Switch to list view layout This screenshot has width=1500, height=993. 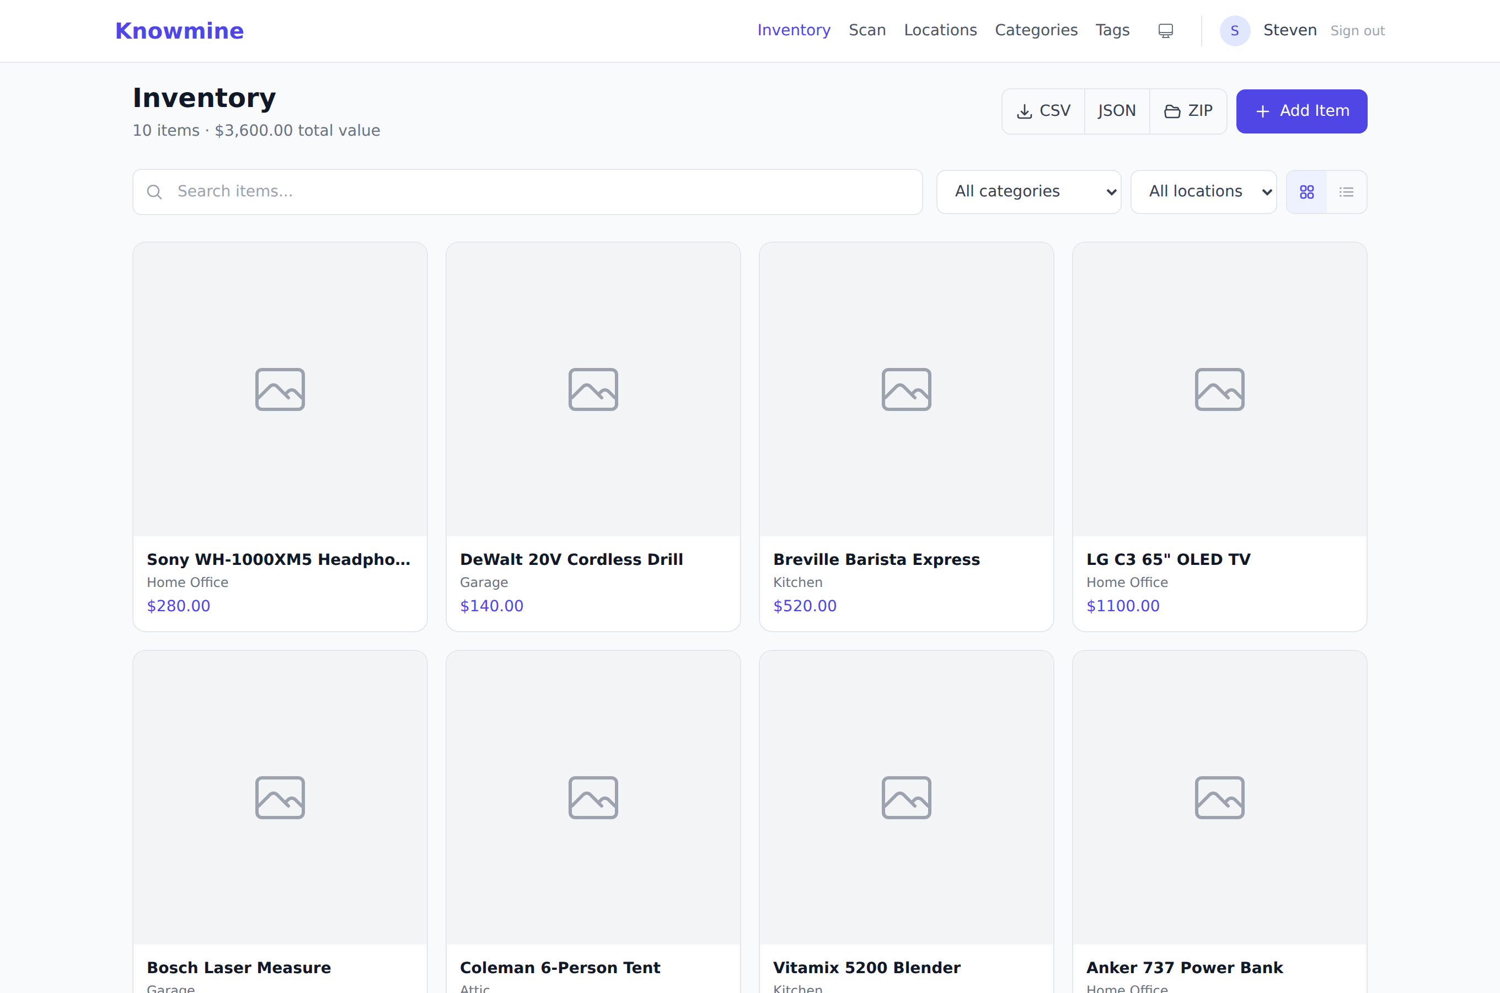pyautogui.click(x=1346, y=192)
